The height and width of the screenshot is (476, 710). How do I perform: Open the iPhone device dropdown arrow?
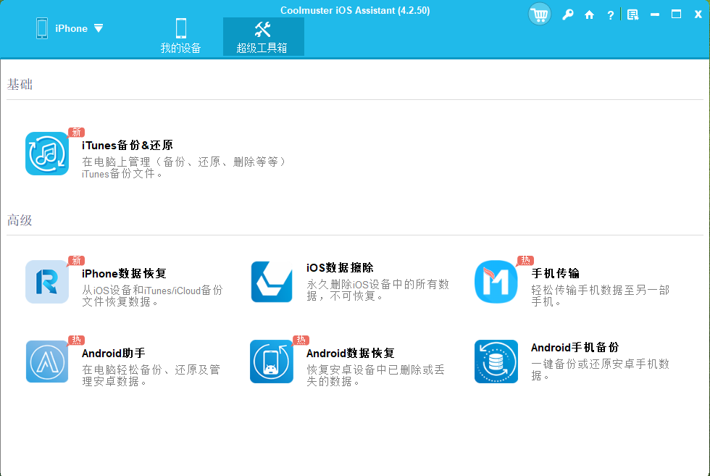click(x=99, y=28)
